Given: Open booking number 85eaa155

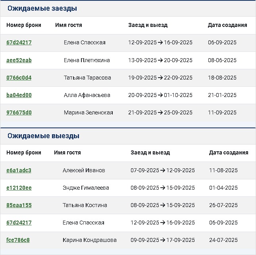Looking at the screenshot, I should point(19,205).
